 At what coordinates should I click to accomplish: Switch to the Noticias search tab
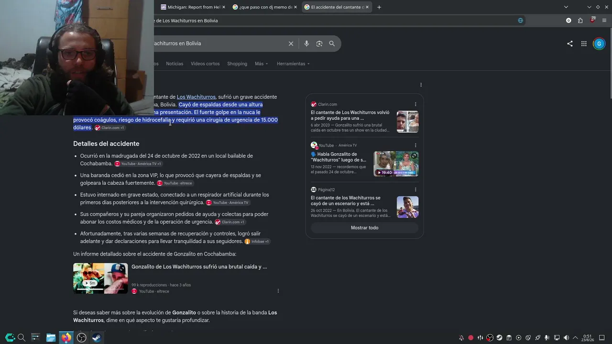(175, 64)
